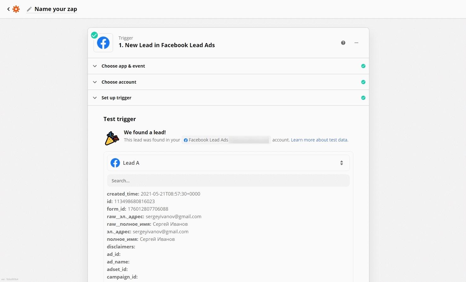
Task: Open the help question mark icon
Action: (x=343, y=43)
